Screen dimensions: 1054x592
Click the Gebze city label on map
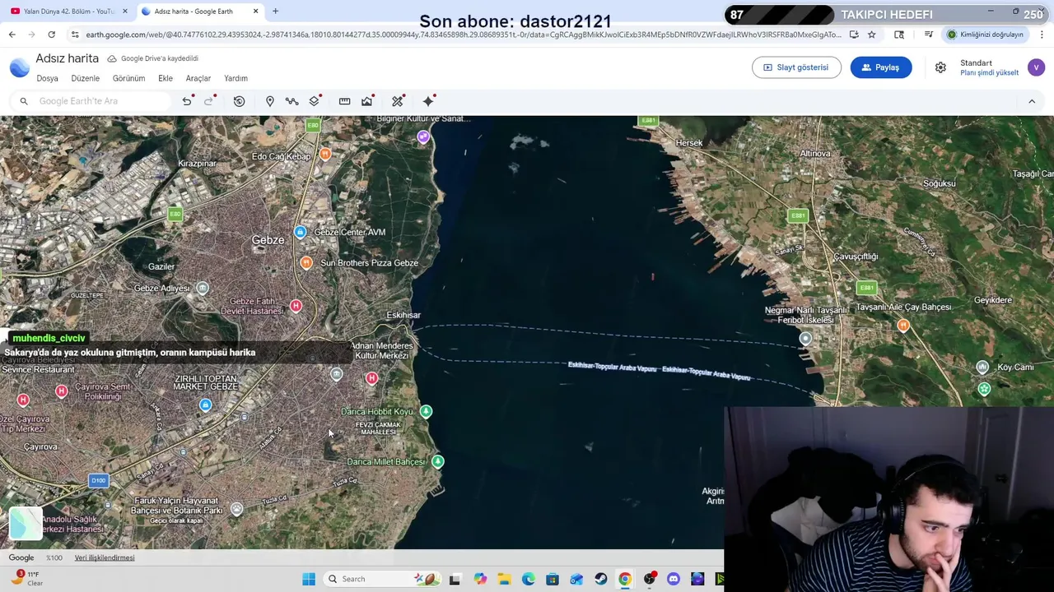pos(268,240)
